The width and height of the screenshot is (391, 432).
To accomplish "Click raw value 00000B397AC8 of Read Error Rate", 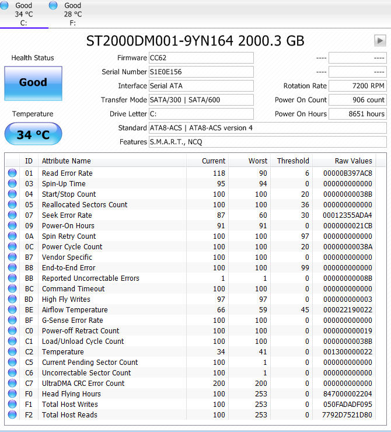I will click(347, 173).
